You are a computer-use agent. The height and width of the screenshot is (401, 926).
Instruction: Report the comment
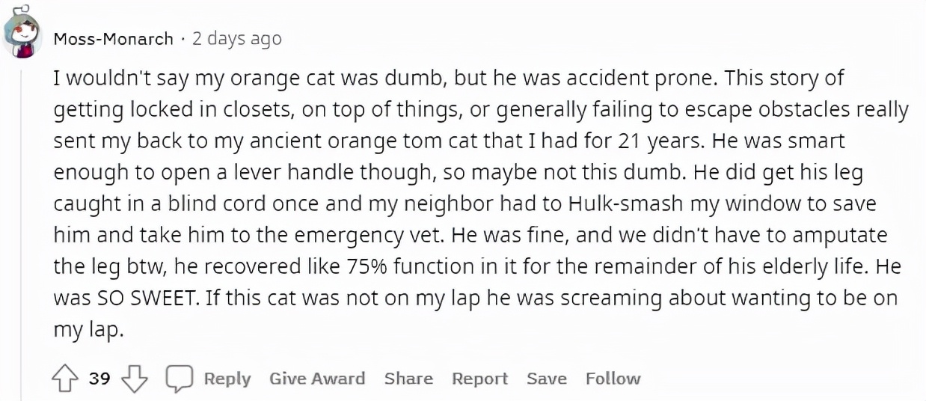(x=479, y=379)
